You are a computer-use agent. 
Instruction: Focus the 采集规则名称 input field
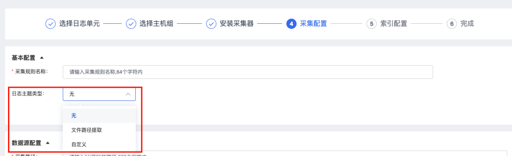click(x=248, y=72)
